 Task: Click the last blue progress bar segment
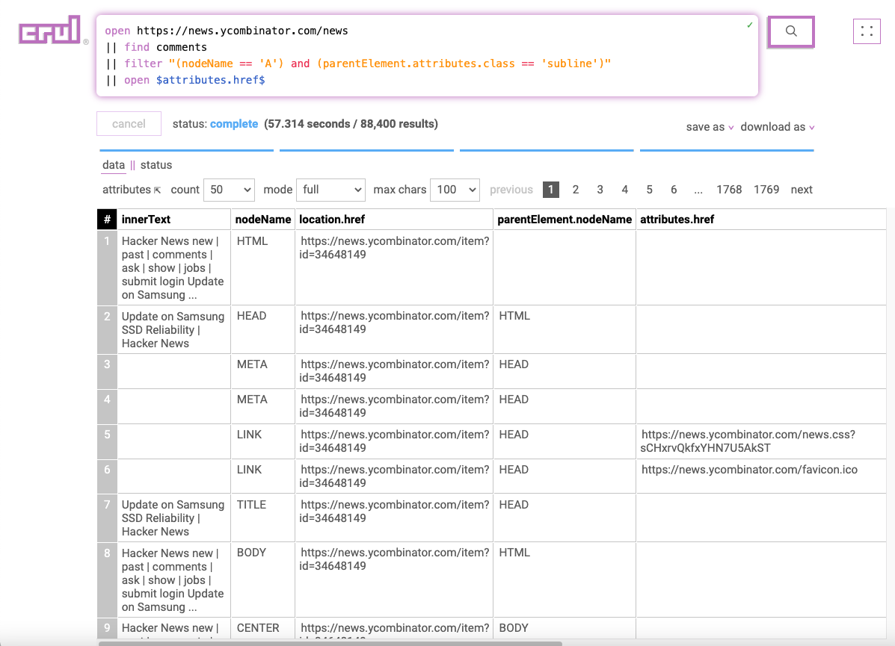click(727, 151)
